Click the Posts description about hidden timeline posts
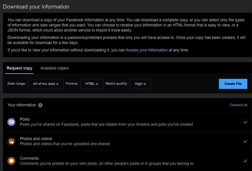The width and height of the screenshot is (252, 171). (x=106, y=124)
